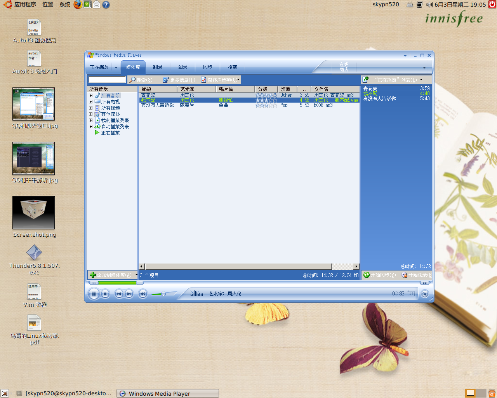Select 正在播放 in the library tree

pos(110,133)
